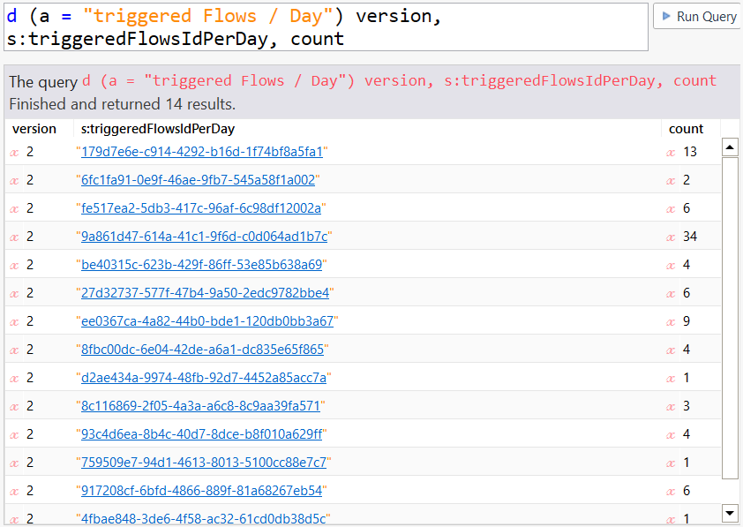Click the count icon in the 8c116869 row
The width and height of the screenshot is (743, 527).
671,406
